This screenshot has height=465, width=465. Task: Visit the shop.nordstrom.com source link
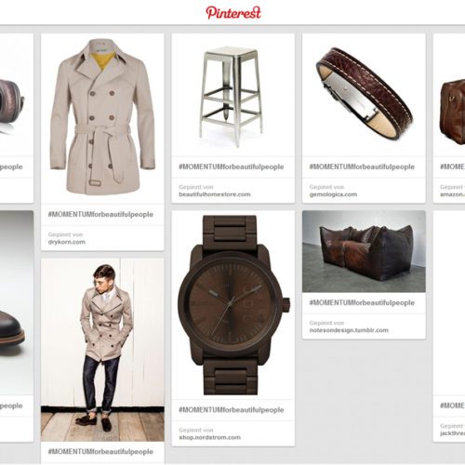click(210, 437)
